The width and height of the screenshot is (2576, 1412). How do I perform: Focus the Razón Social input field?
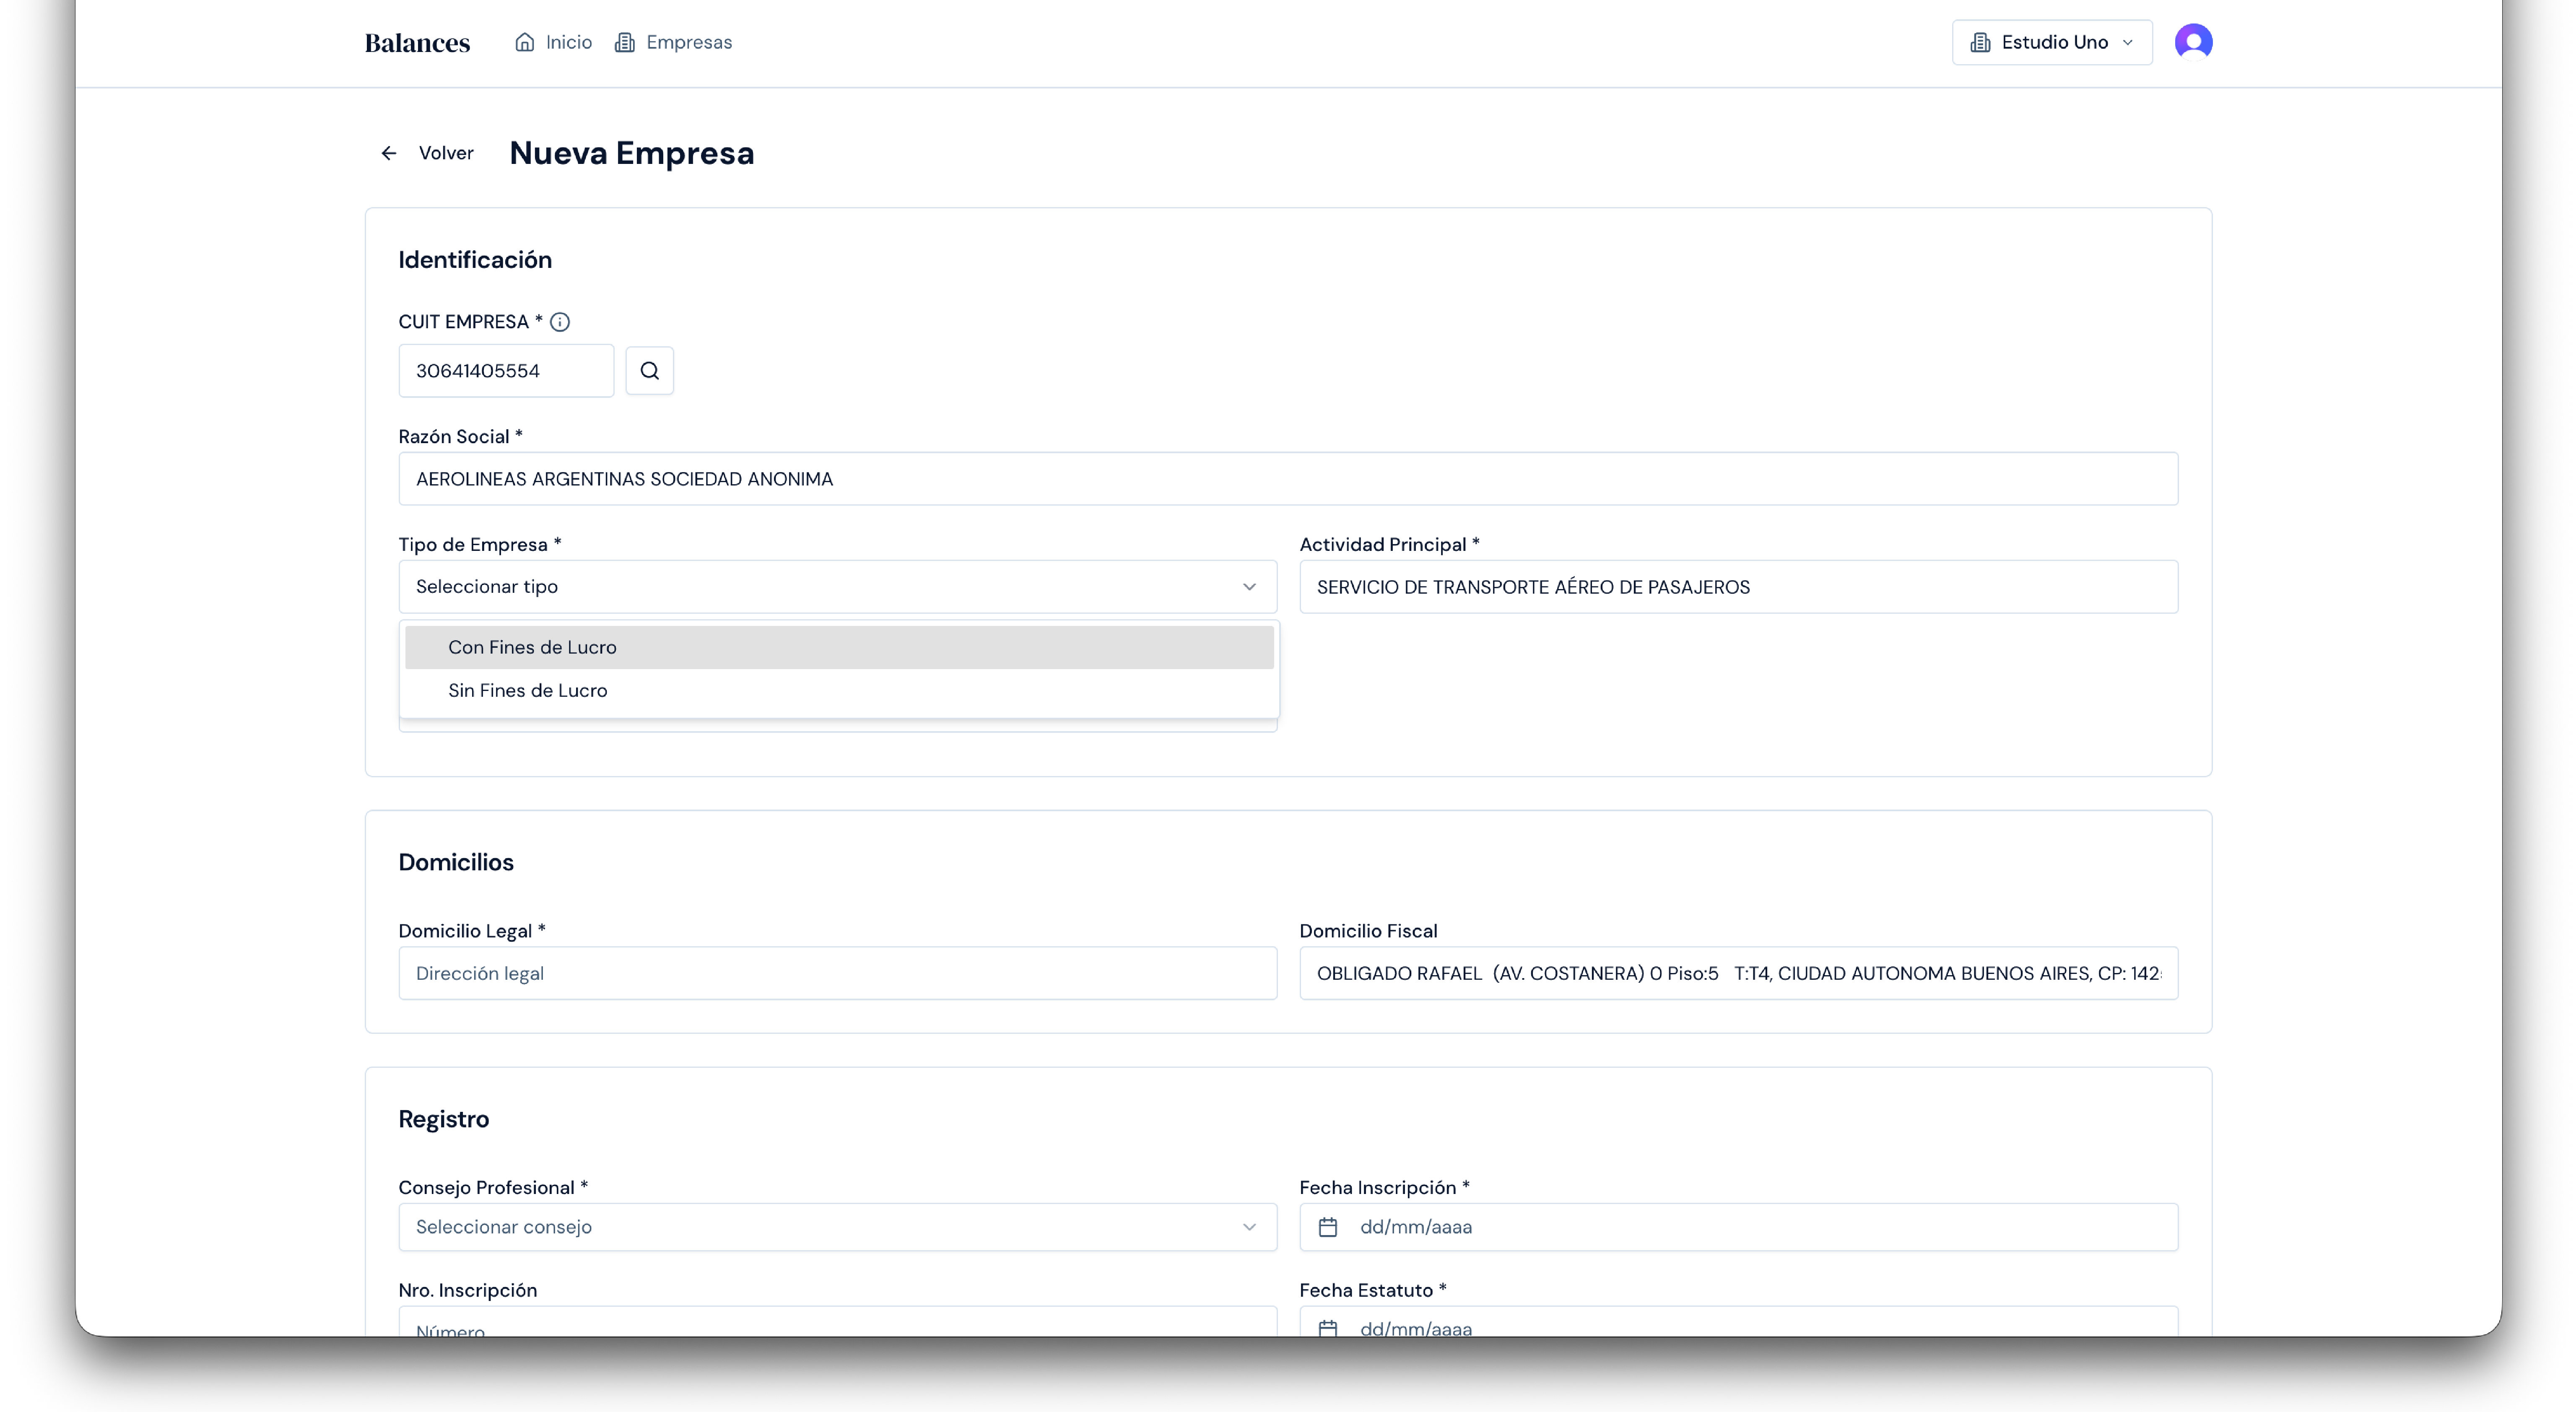pos(1288,479)
